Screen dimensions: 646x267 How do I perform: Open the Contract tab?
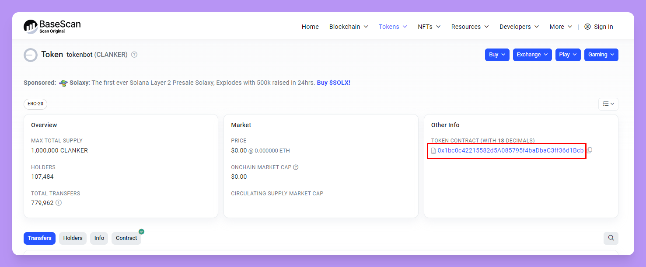126,238
